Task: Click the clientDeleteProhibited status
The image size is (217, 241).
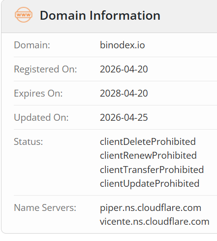Action: pyautogui.click(x=148, y=141)
